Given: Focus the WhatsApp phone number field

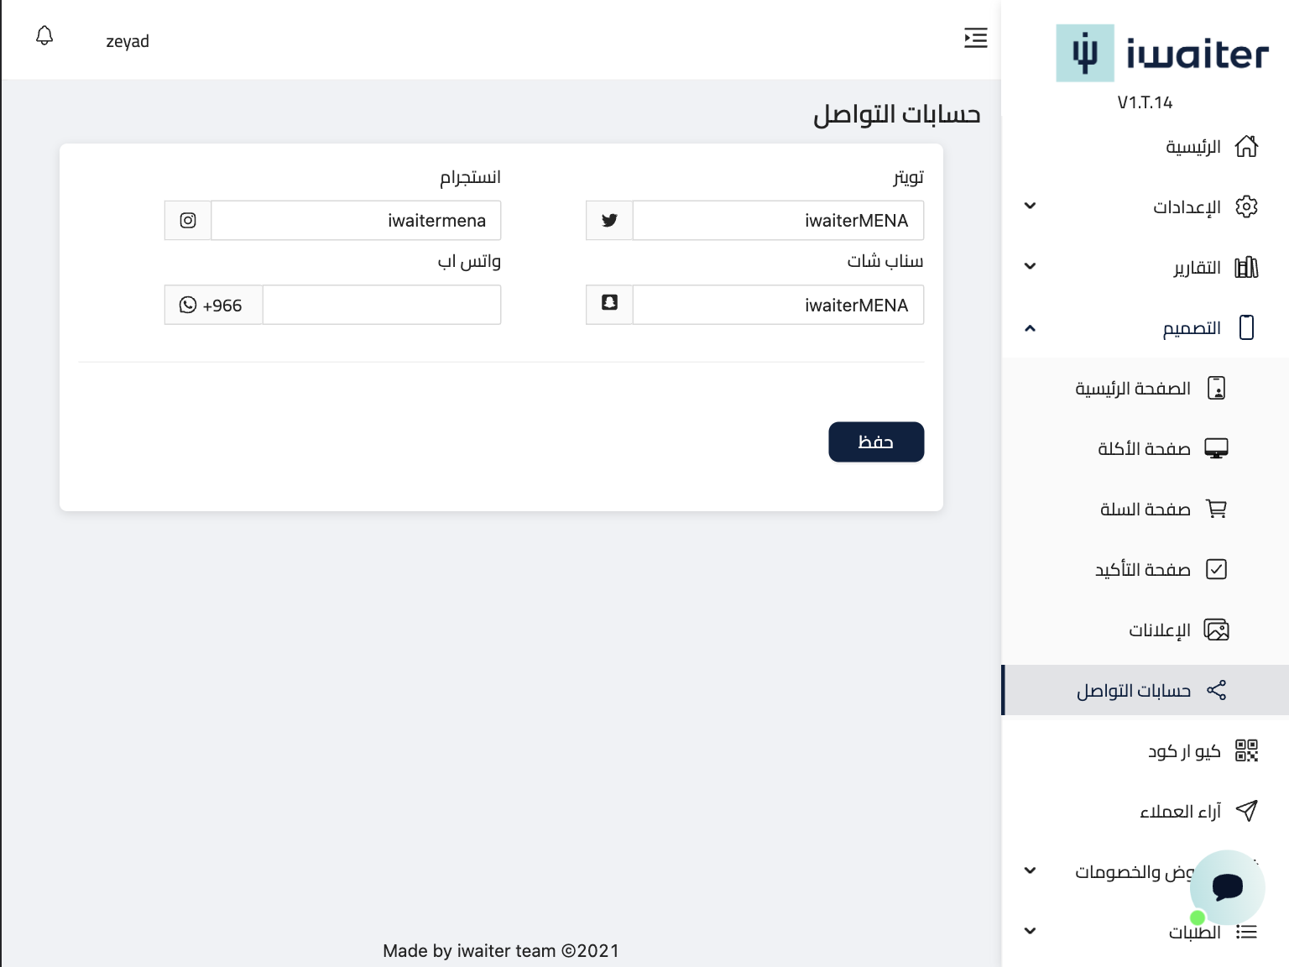Looking at the screenshot, I should coord(382,305).
